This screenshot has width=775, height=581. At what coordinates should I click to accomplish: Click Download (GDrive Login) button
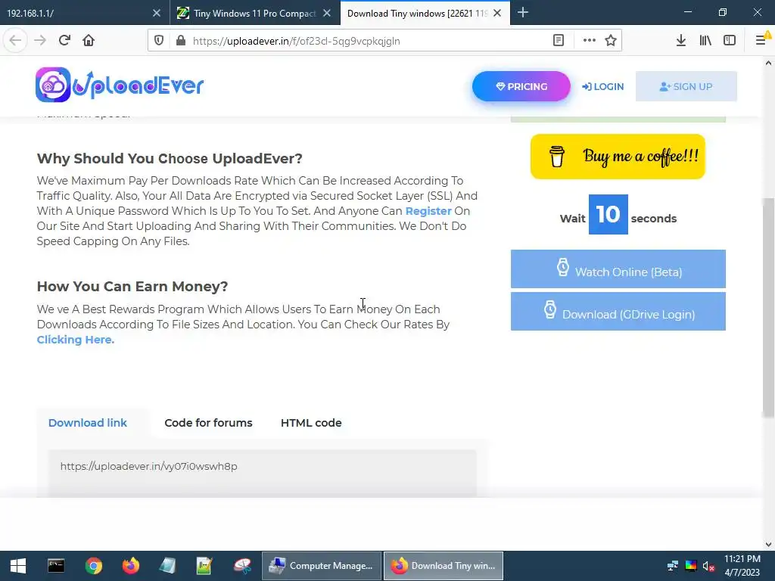pyautogui.click(x=618, y=311)
